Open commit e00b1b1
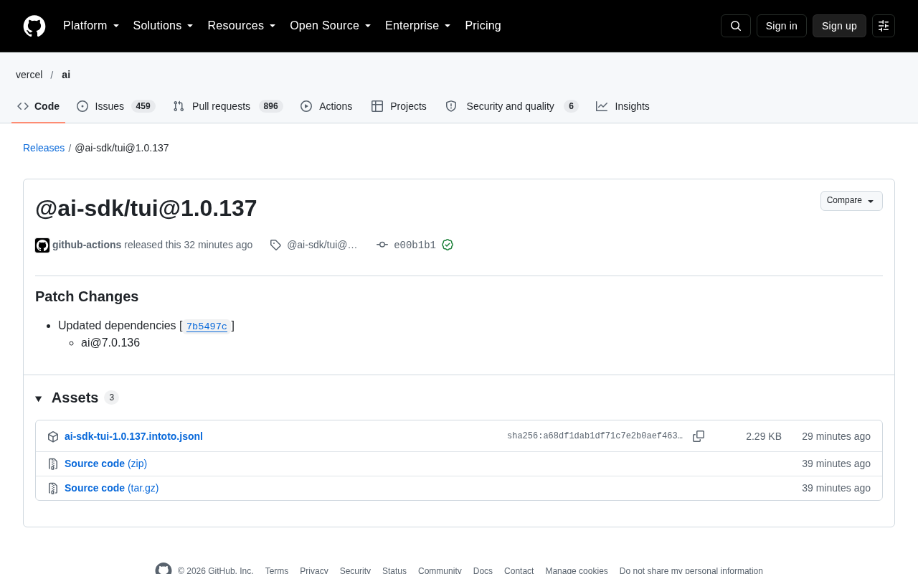The width and height of the screenshot is (918, 574). [415, 245]
